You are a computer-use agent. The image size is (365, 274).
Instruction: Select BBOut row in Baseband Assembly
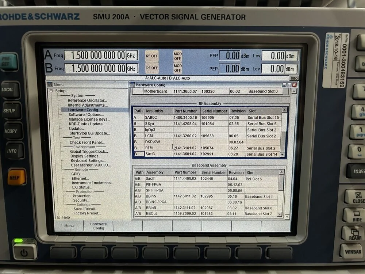[x=207, y=214]
